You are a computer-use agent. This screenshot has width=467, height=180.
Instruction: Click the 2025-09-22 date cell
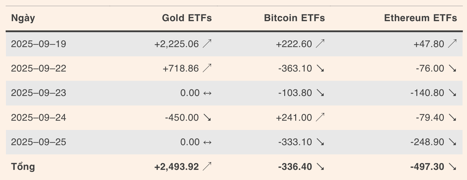tap(38, 69)
